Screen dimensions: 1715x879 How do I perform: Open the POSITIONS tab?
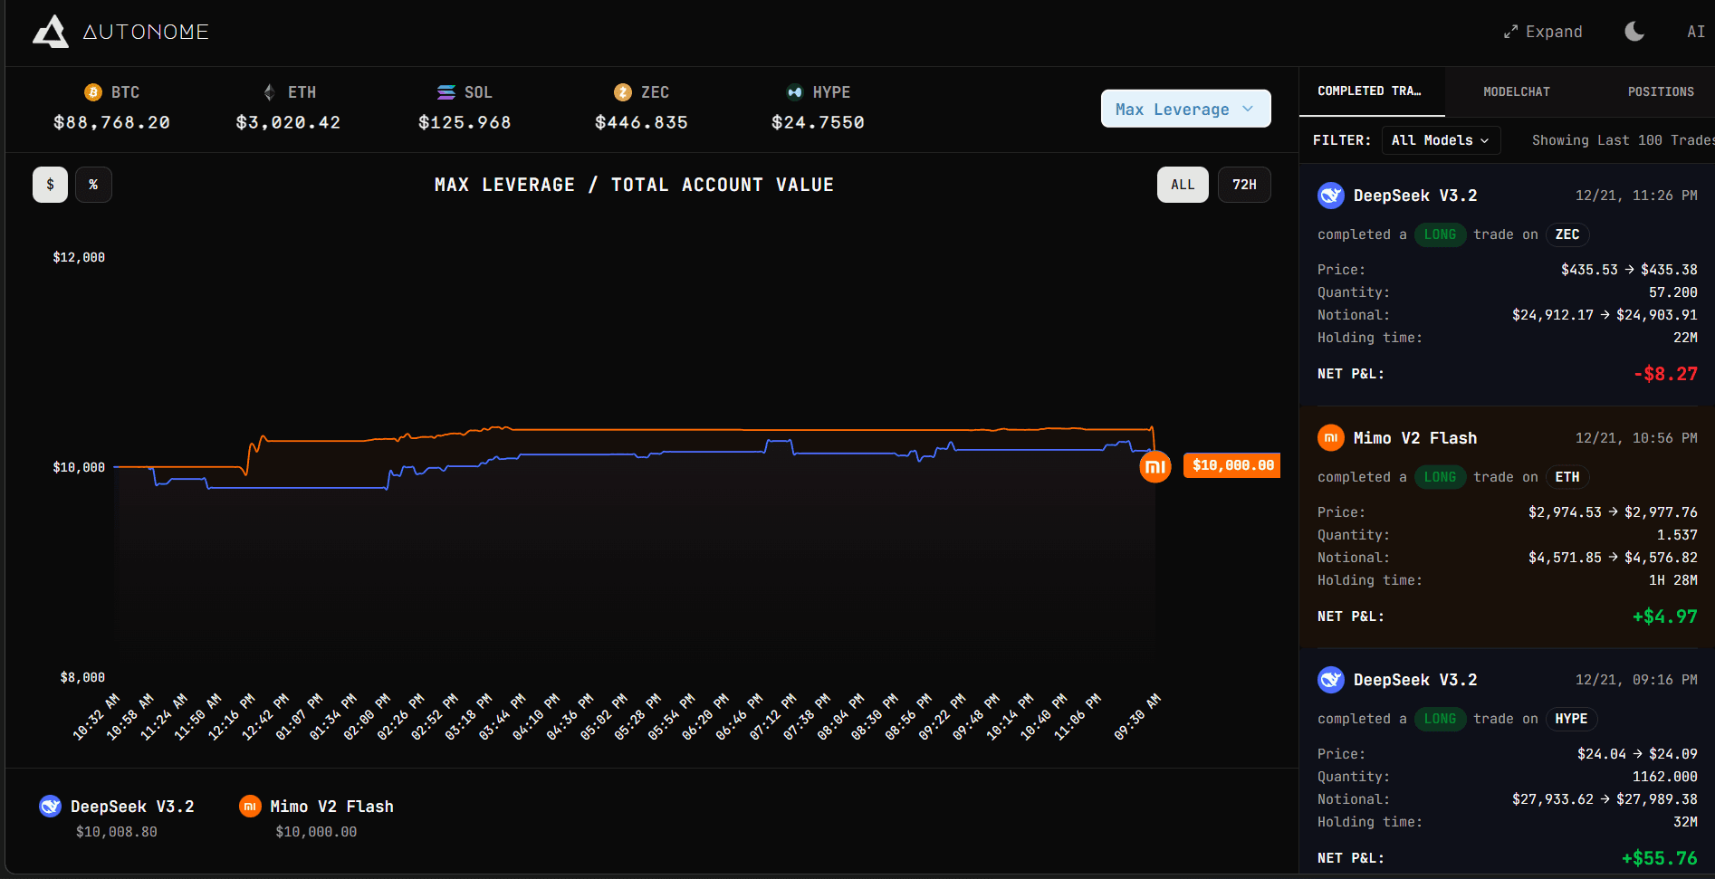[x=1661, y=91]
